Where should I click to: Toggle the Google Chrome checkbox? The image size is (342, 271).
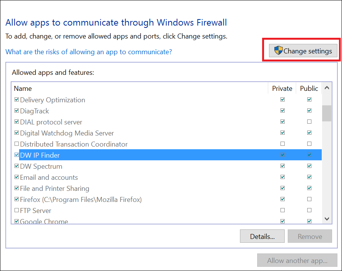(x=16, y=221)
